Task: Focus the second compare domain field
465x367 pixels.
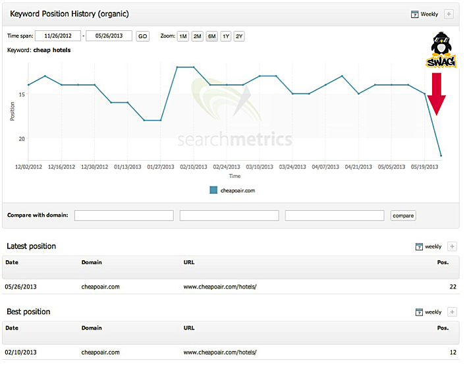Action: point(229,215)
